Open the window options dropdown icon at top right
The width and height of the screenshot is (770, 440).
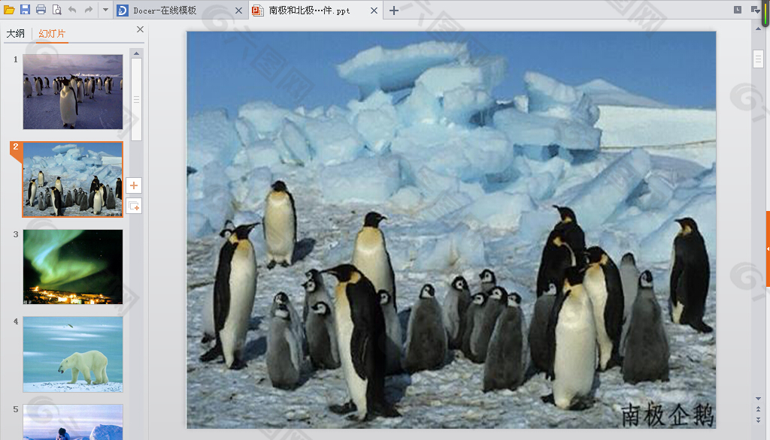pos(755,10)
